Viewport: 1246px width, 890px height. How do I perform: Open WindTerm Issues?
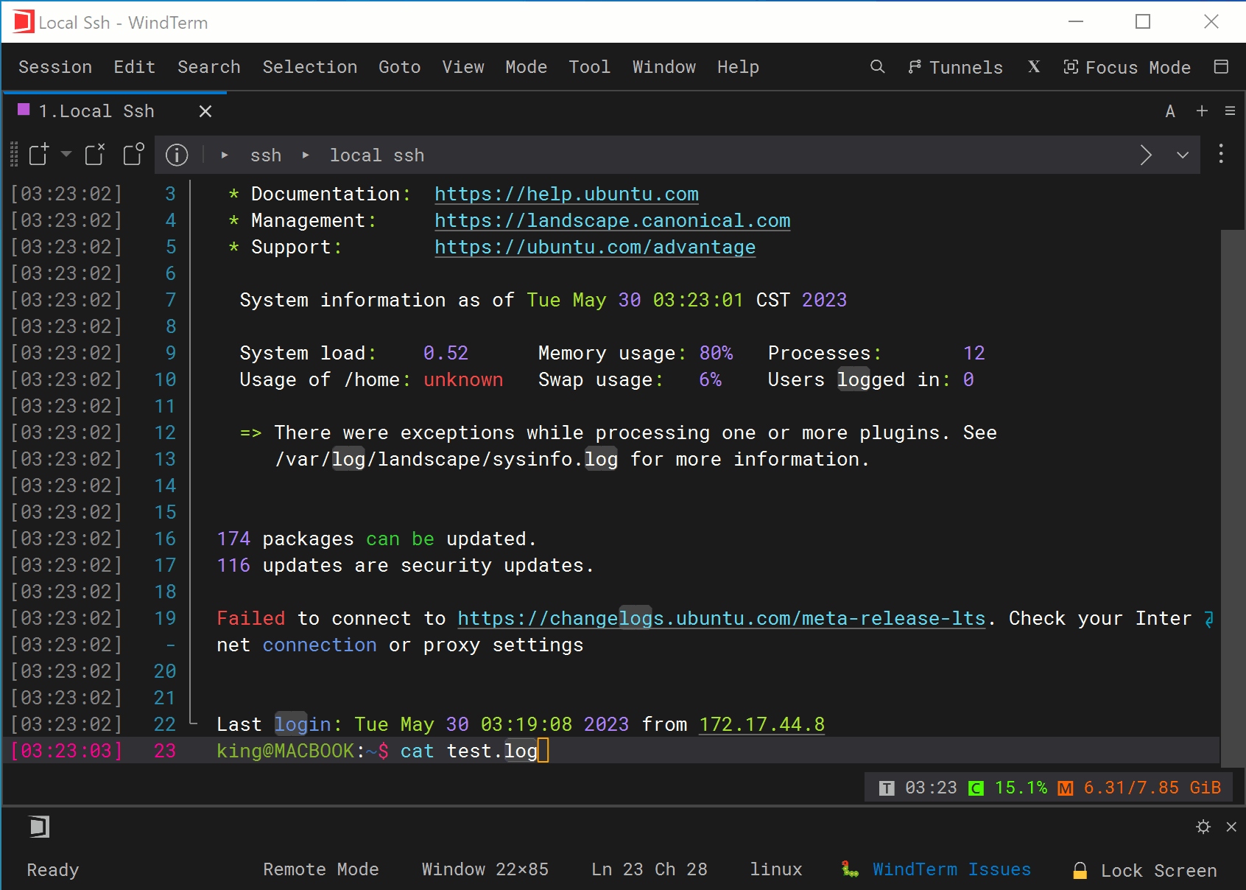click(x=951, y=869)
